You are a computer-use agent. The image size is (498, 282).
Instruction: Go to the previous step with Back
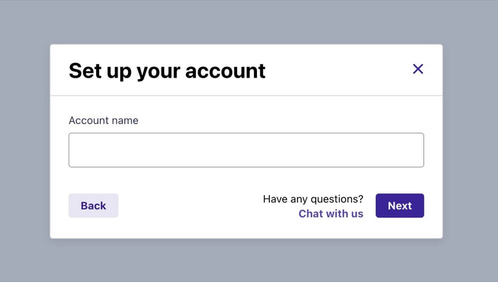94,206
